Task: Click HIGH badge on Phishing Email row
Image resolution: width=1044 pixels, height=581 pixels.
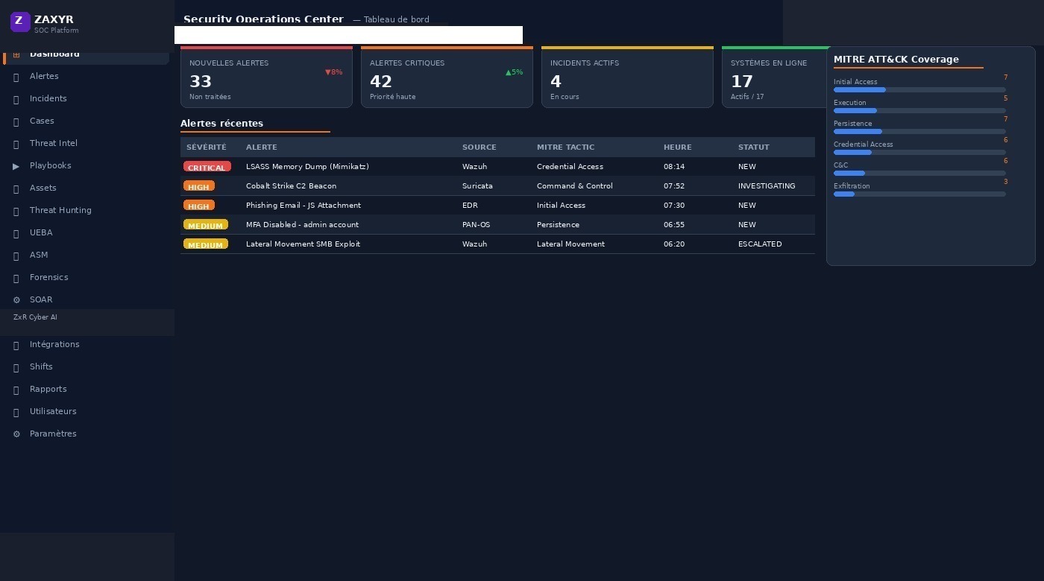Action: [x=199, y=206]
